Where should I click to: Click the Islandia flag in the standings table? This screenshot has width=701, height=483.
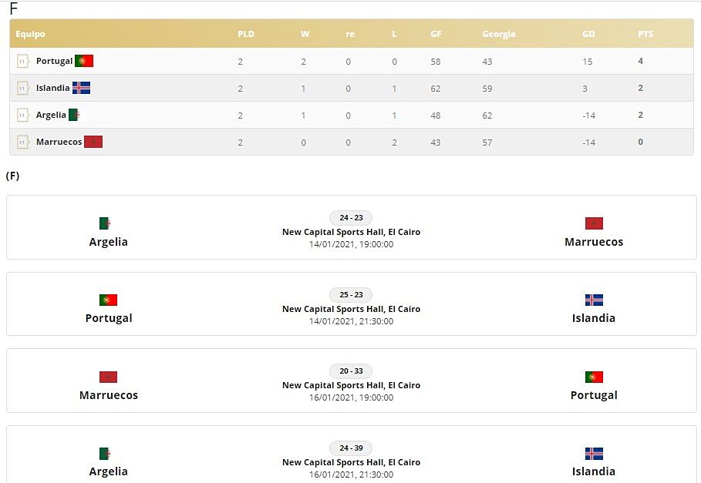click(81, 88)
